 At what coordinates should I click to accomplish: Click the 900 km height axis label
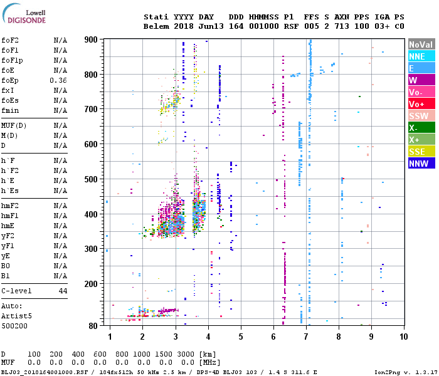pos(91,39)
